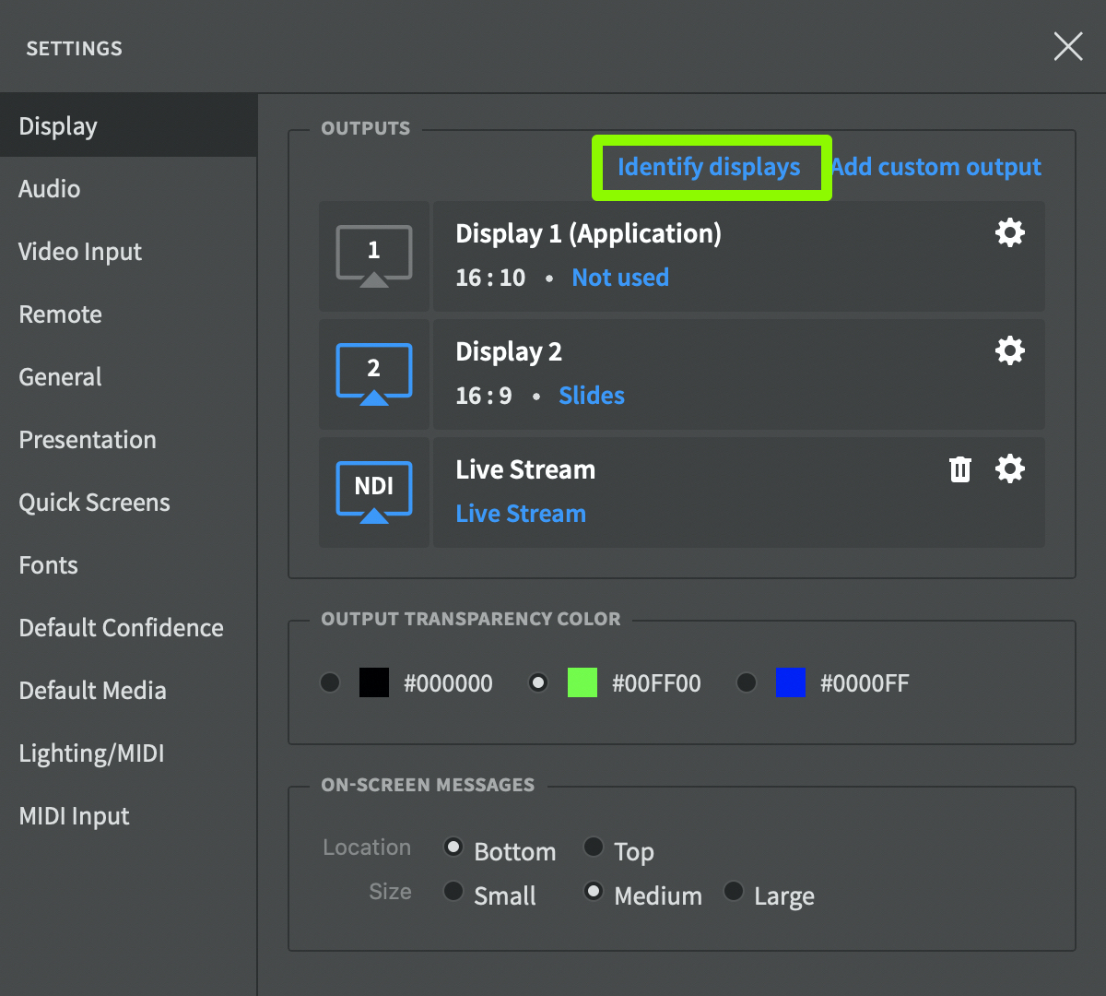Click the Display 2 monitor icon

pos(374,373)
